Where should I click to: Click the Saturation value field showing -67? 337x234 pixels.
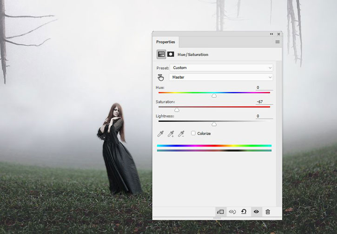tap(264, 102)
